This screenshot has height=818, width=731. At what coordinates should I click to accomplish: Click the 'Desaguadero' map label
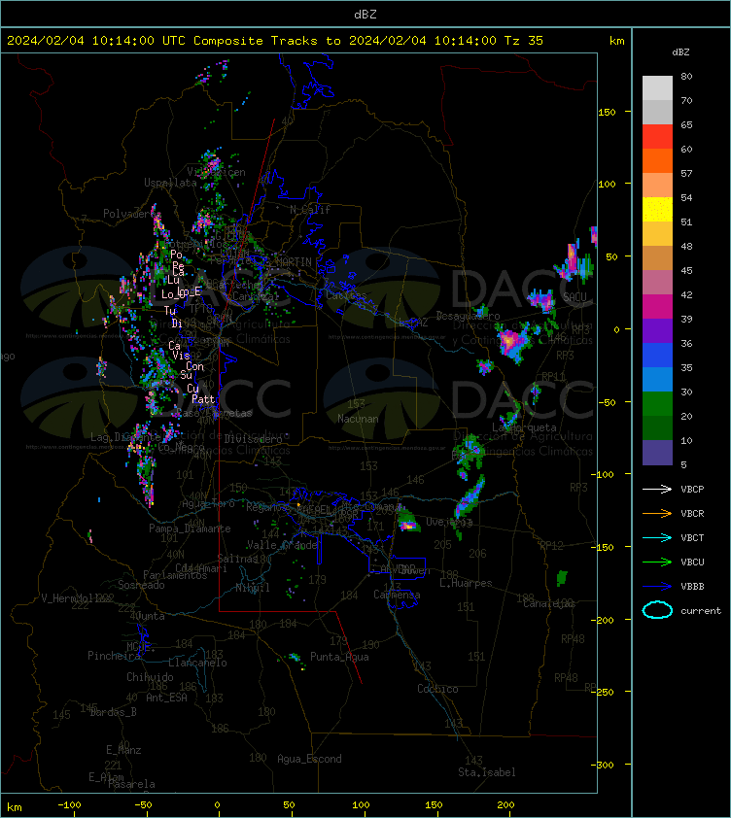pyautogui.click(x=468, y=316)
